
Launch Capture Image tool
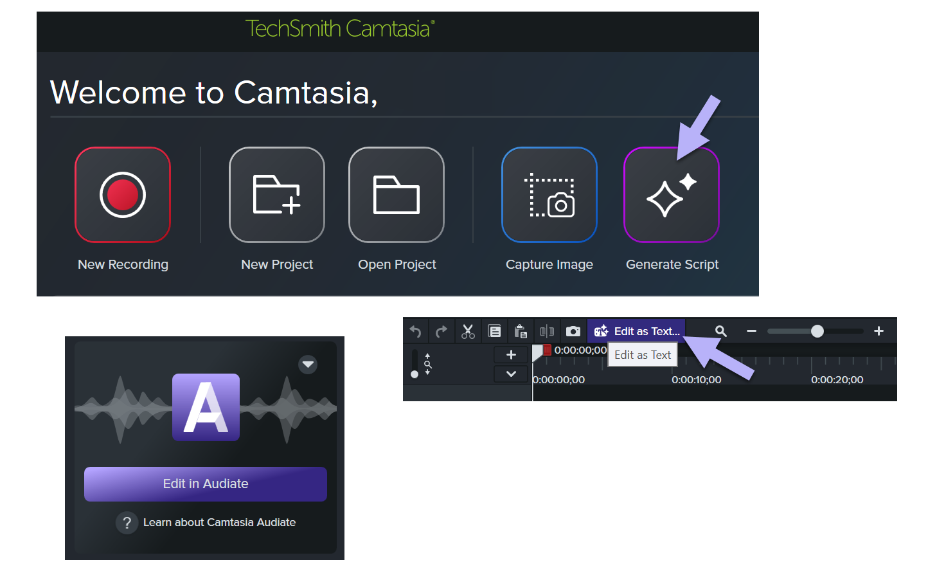[x=549, y=195]
